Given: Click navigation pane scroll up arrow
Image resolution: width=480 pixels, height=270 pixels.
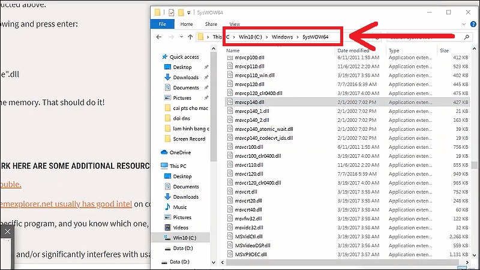Looking at the screenshot, I should [x=214, y=49].
